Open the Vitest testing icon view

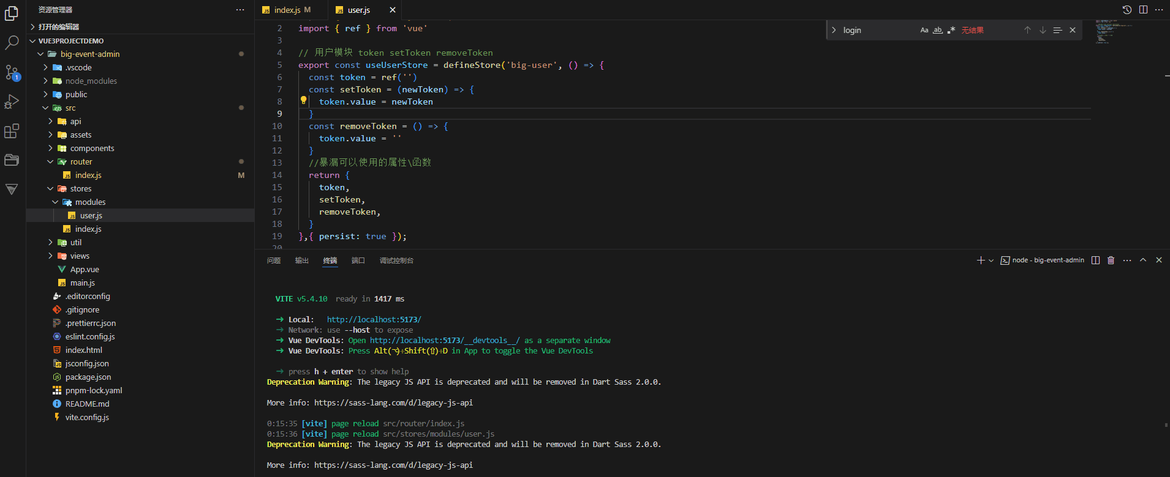(12, 190)
